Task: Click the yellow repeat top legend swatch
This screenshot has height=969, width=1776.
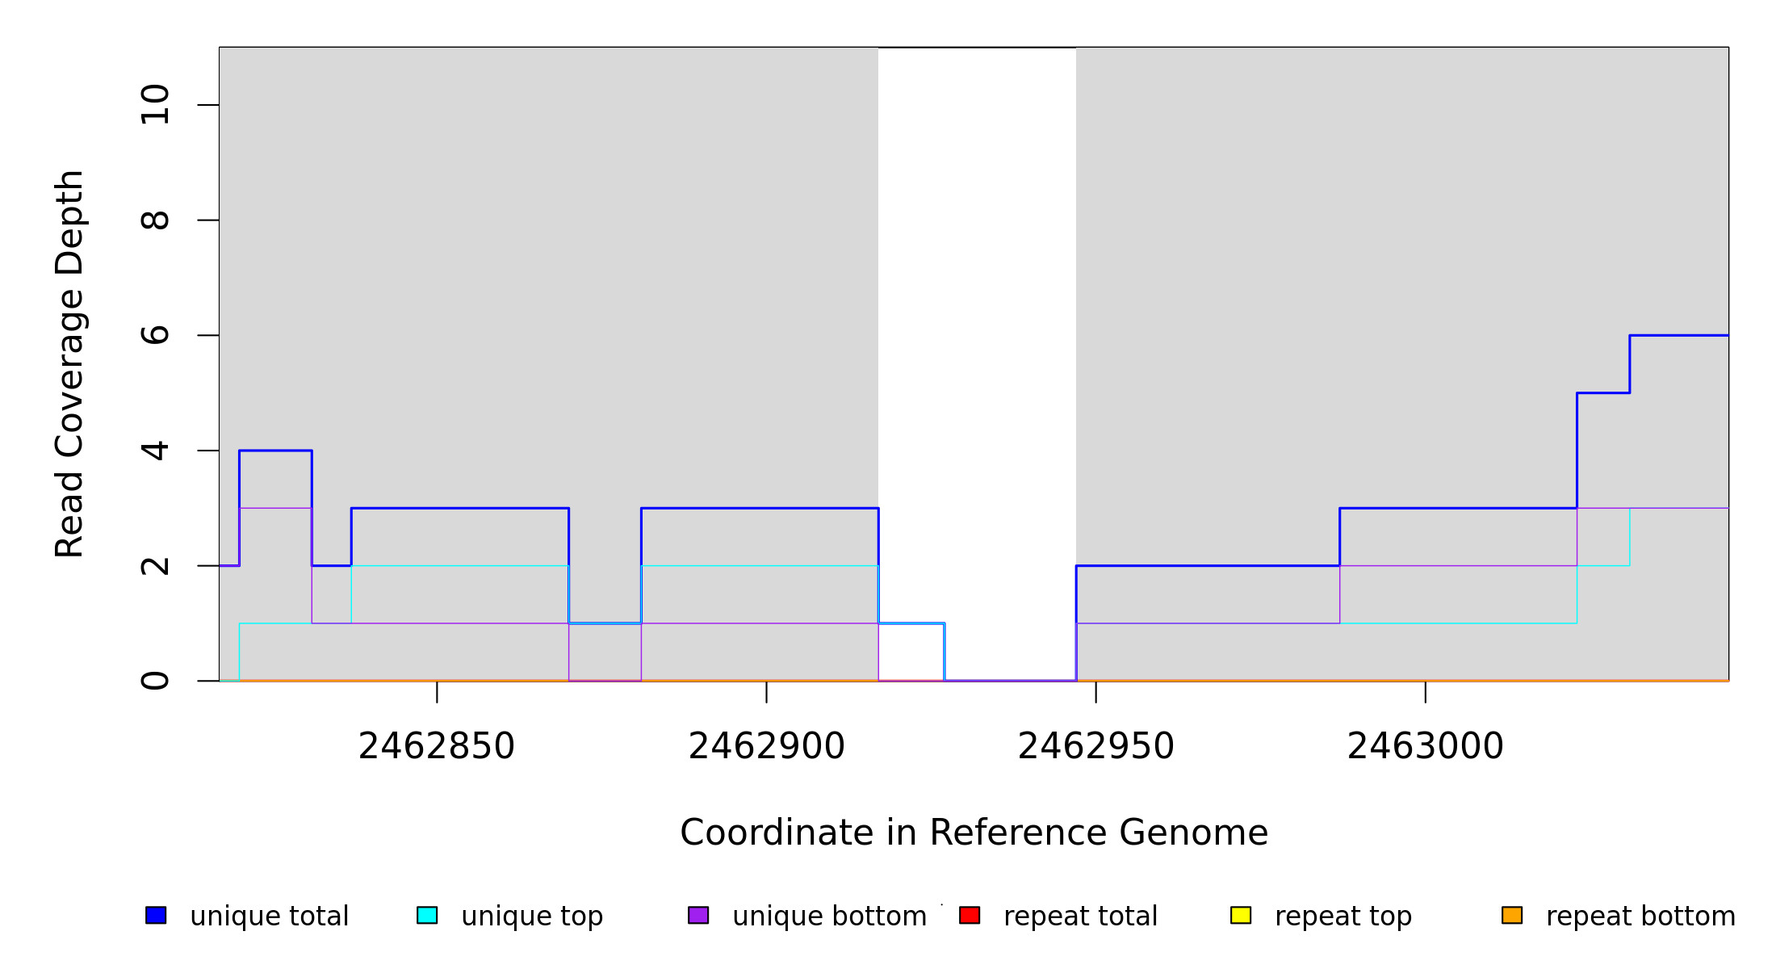Action: [1241, 915]
